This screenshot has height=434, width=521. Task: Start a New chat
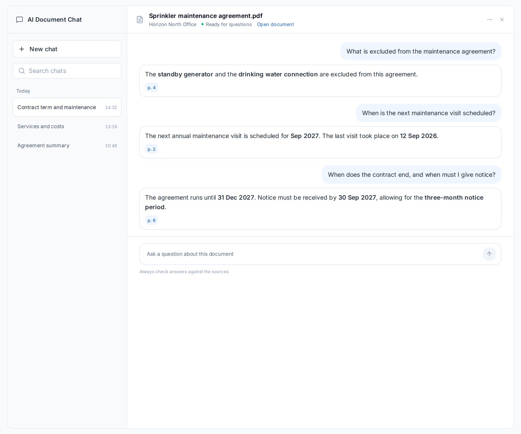coord(67,49)
